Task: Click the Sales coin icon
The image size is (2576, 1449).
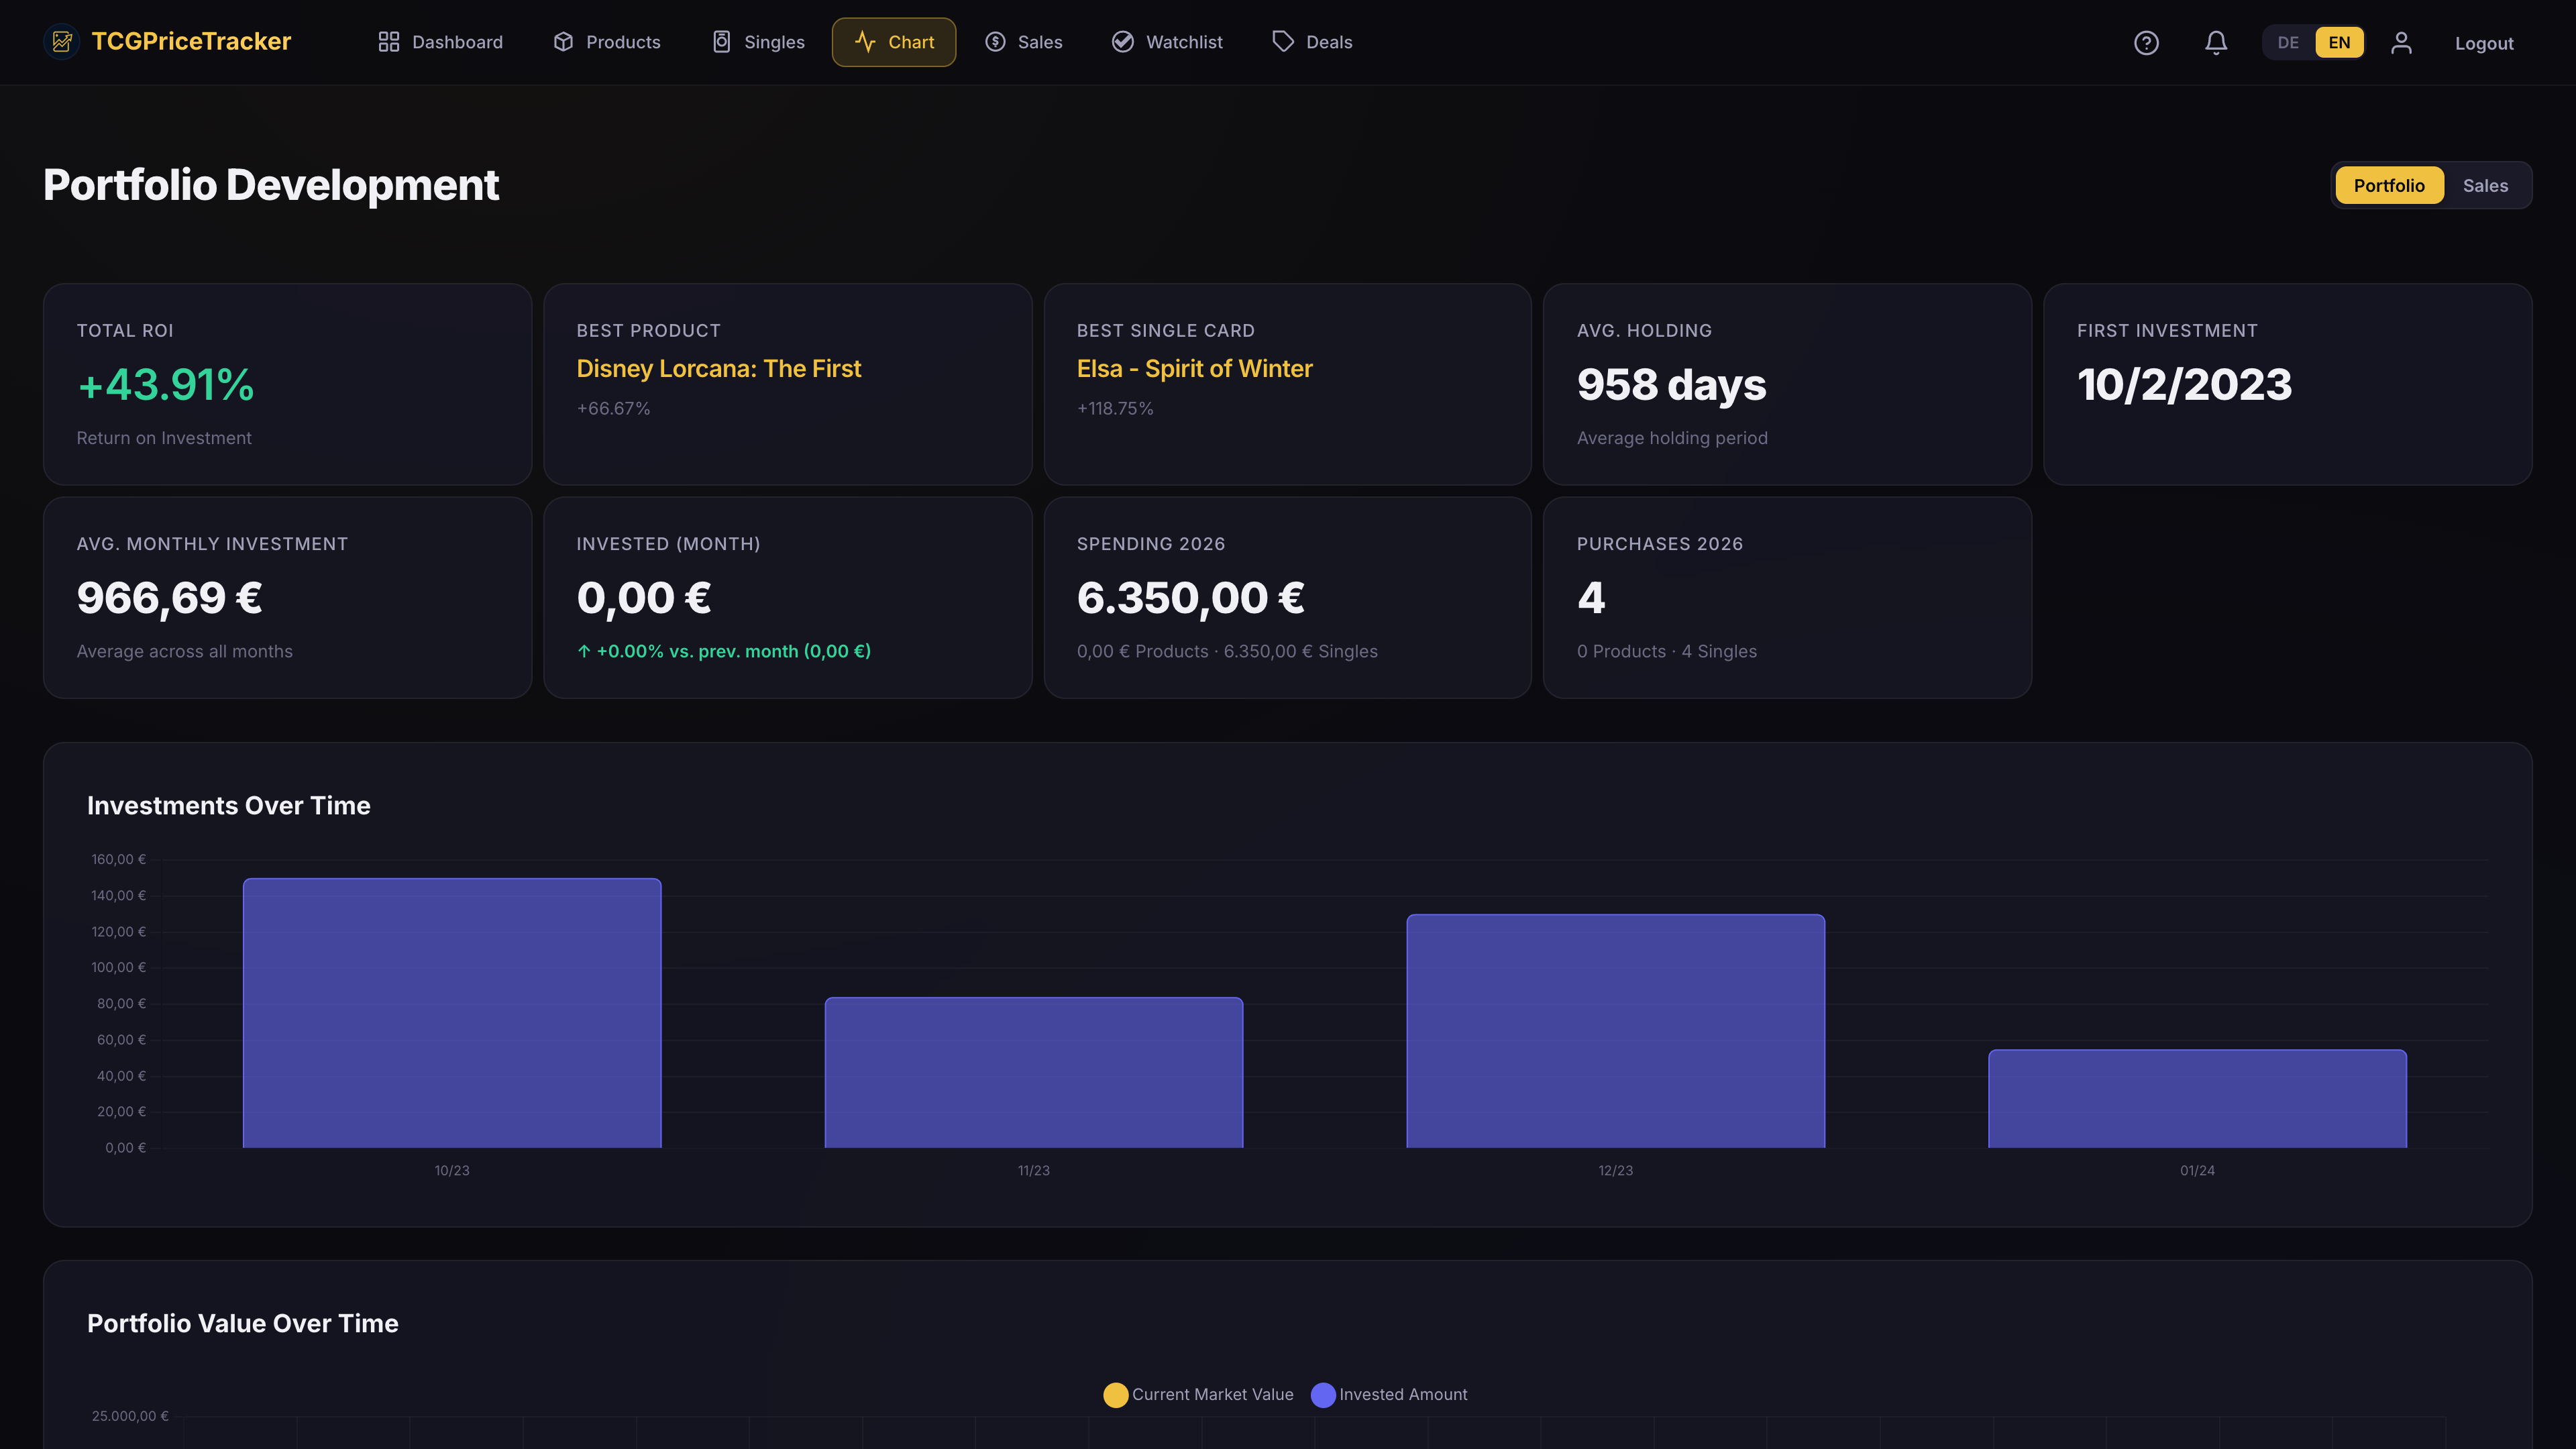Action: tap(995, 42)
